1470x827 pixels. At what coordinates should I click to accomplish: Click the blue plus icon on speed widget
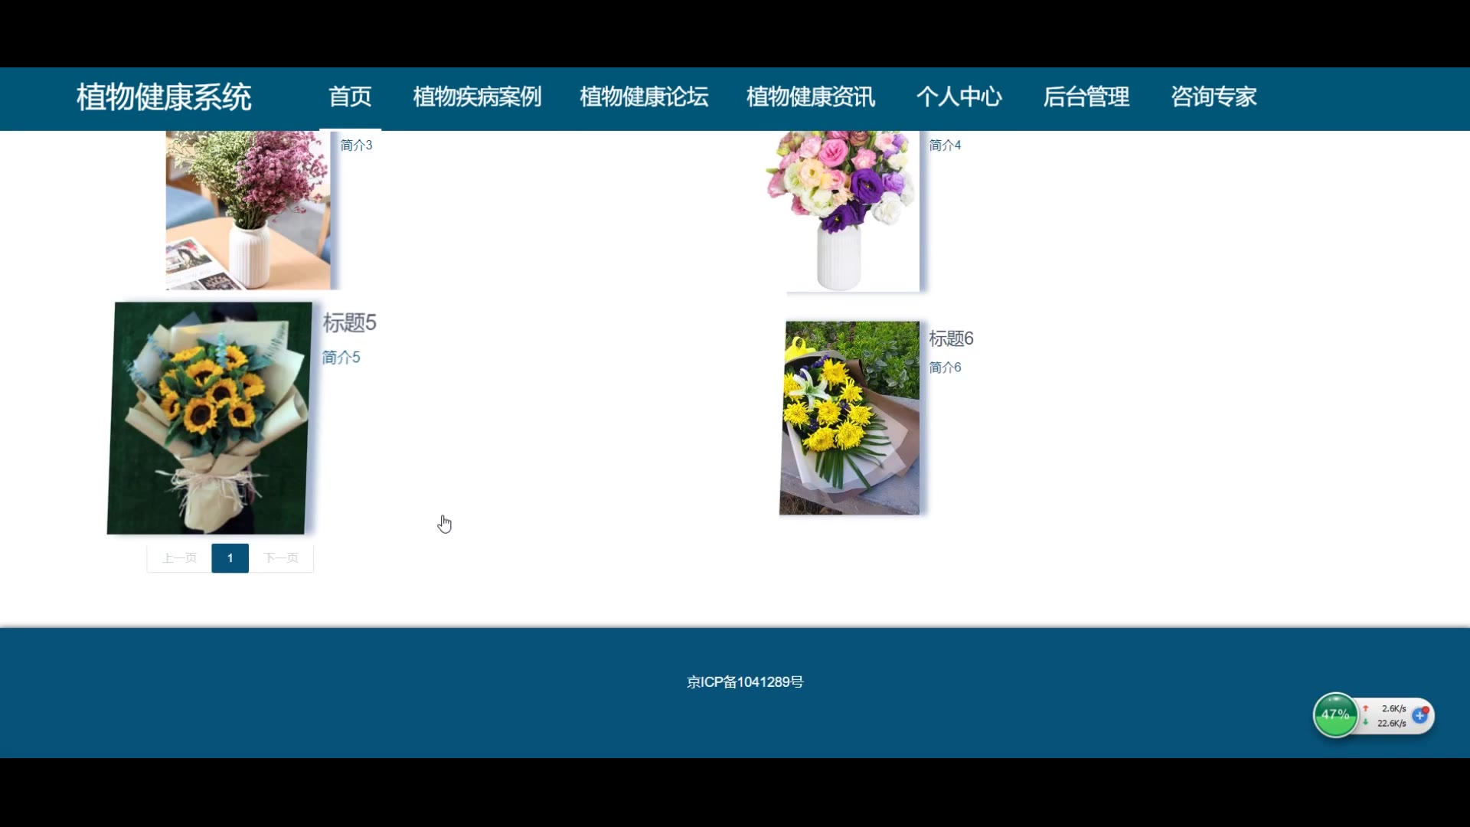(1420, 715)
